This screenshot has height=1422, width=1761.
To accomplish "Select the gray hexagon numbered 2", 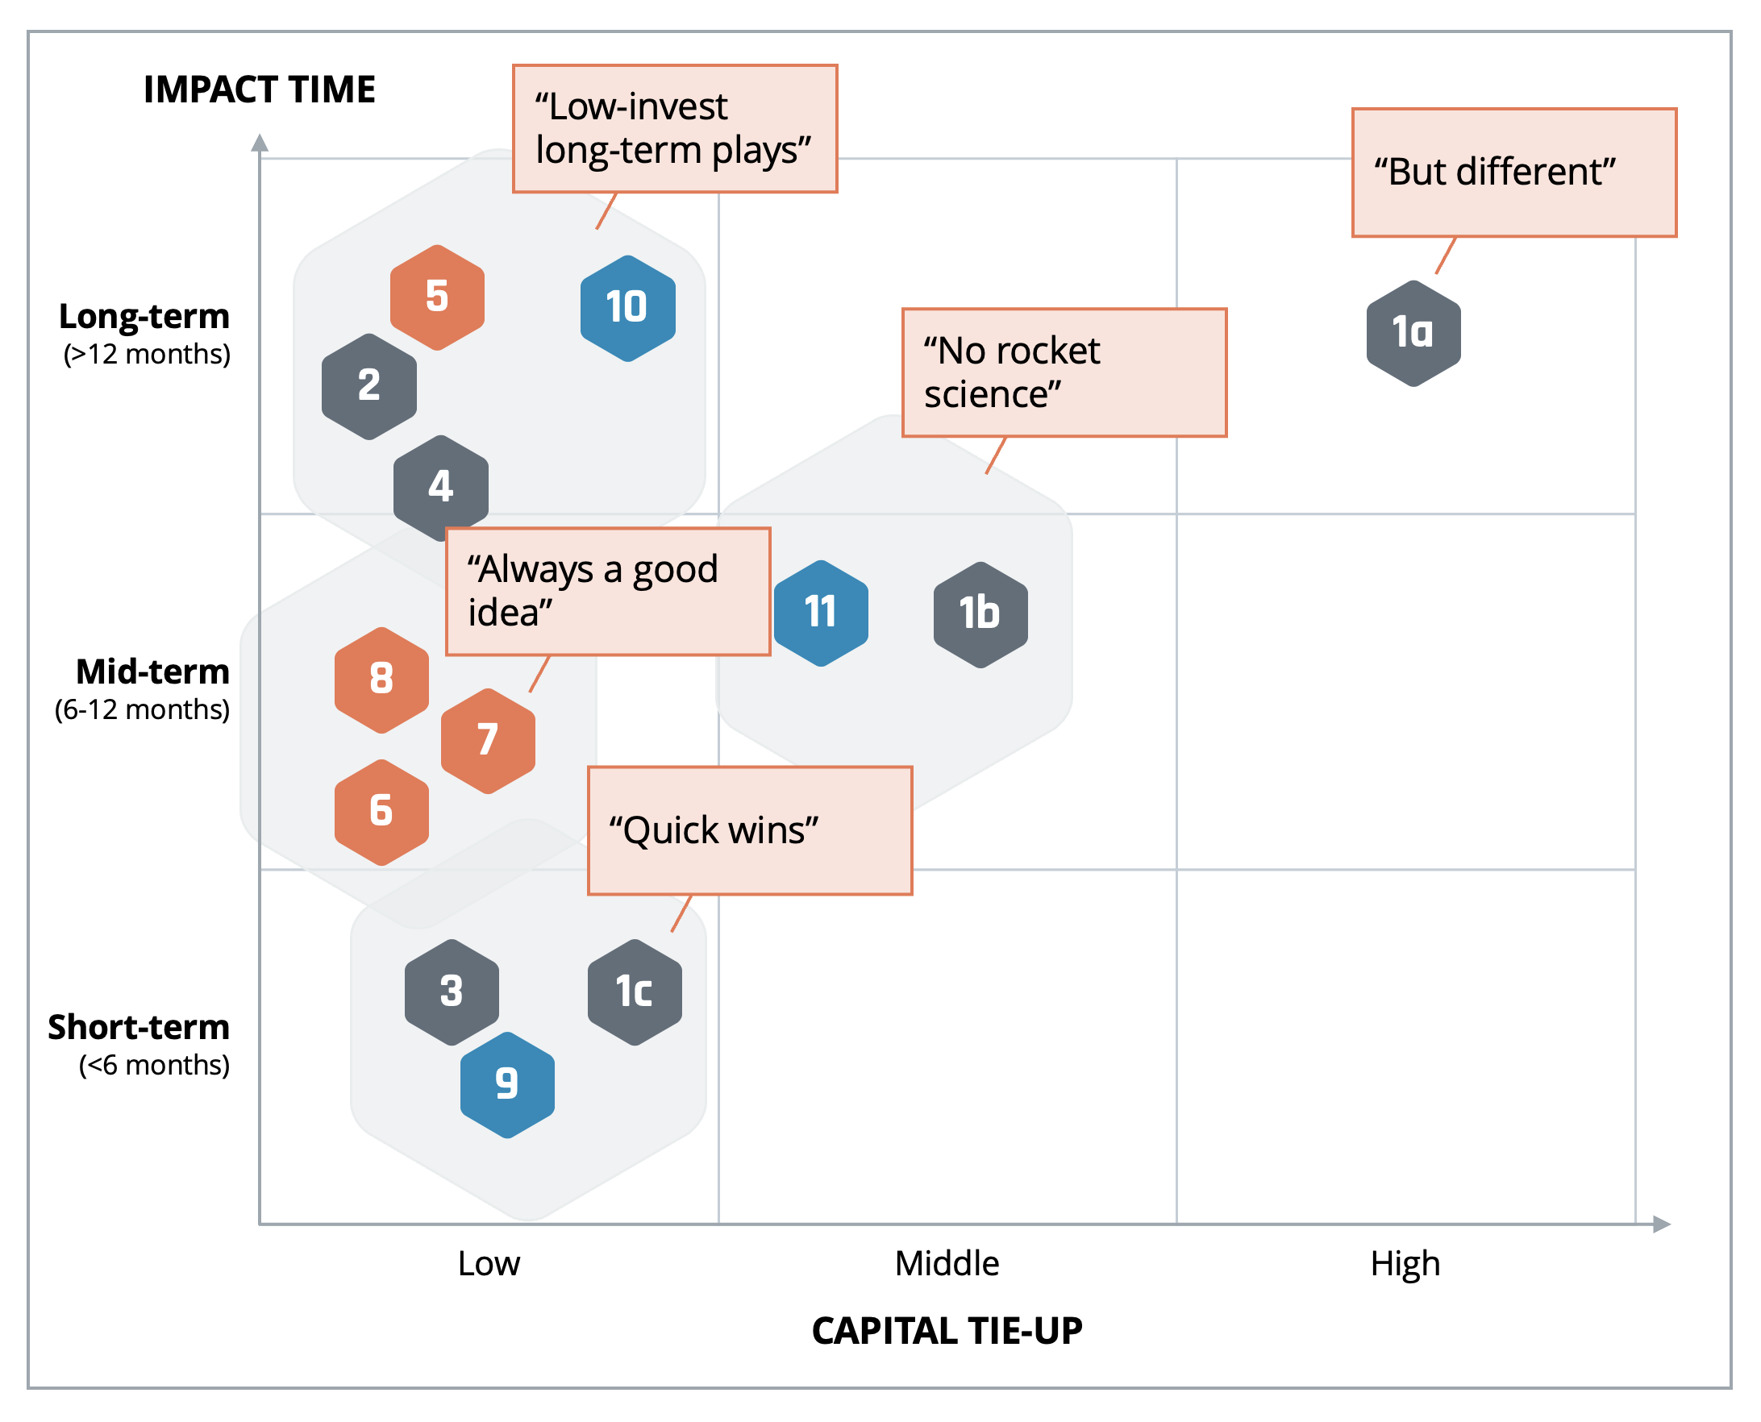I will (369, 387).
